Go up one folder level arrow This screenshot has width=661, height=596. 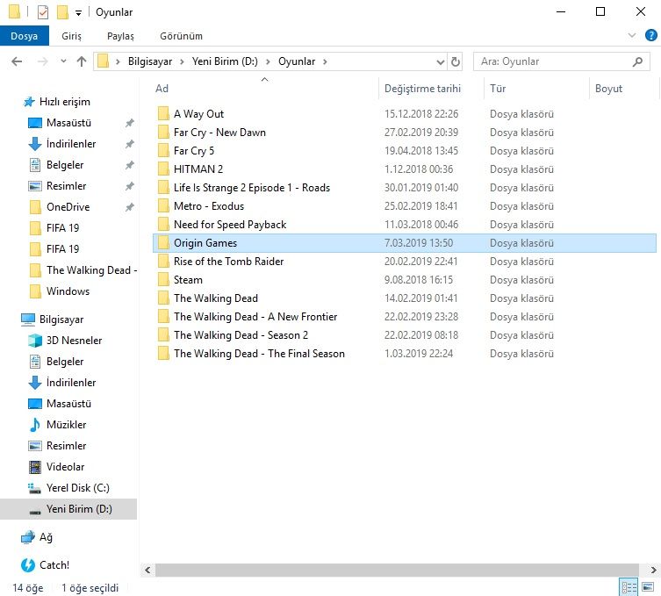point(82,62)
